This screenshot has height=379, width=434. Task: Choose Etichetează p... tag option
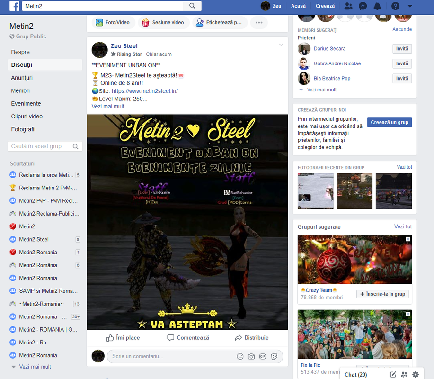[219, 22]
